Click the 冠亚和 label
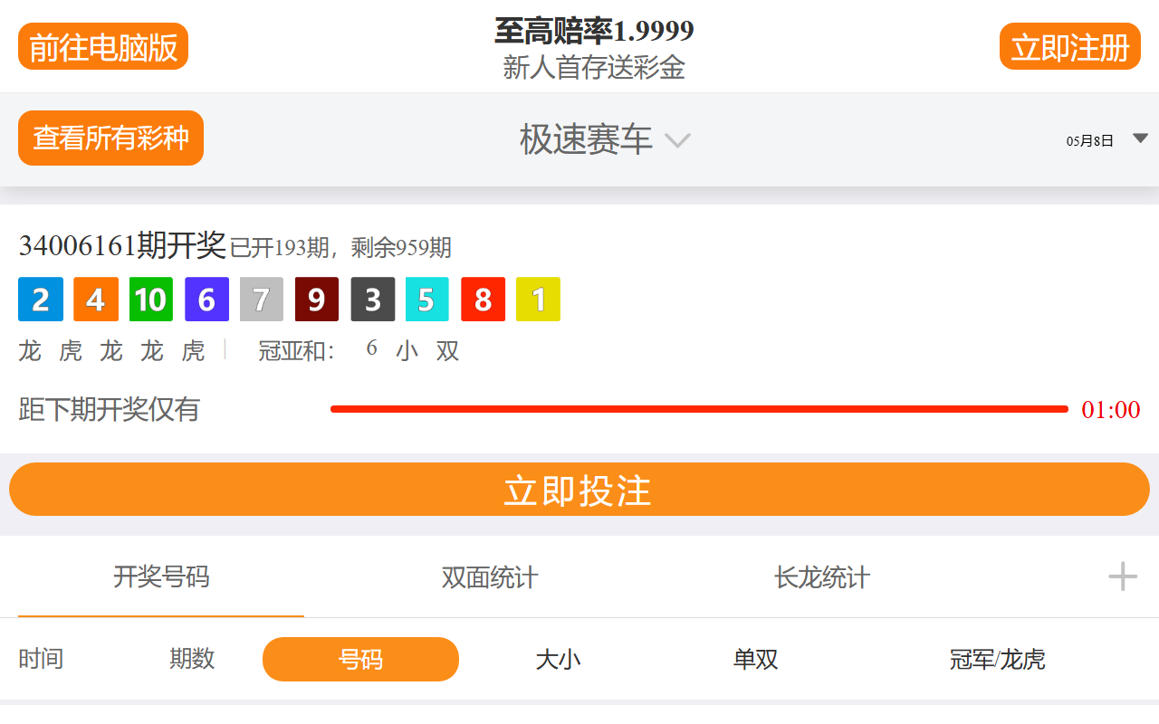The width and height of the screenshot is (1159, 724). pyautogui.click(x=296, y=351)
